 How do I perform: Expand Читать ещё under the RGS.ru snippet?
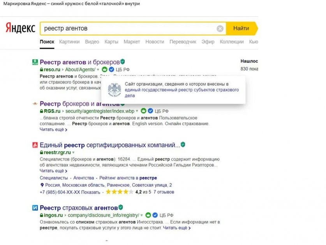tap(53, 130)
